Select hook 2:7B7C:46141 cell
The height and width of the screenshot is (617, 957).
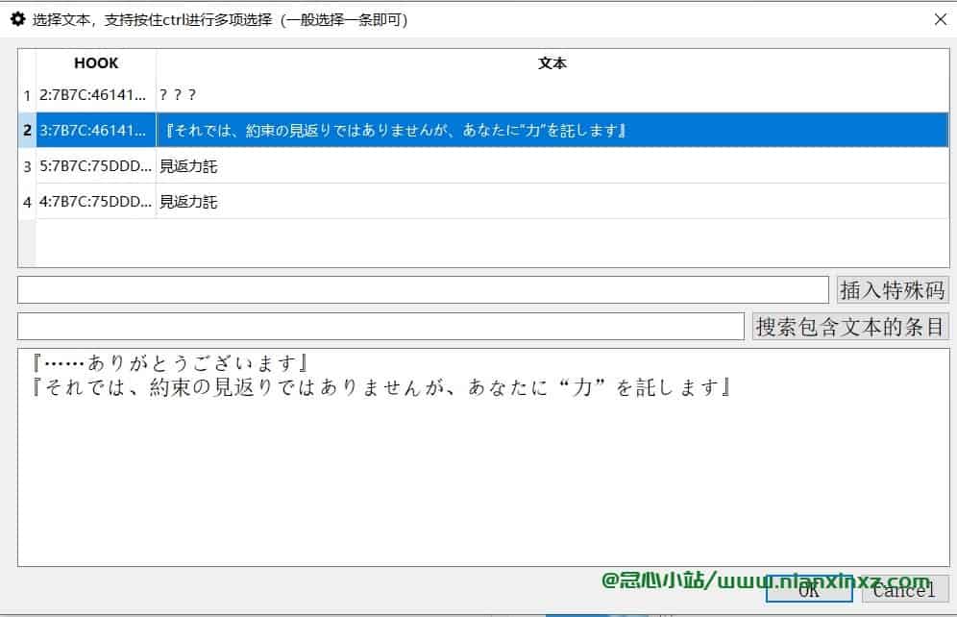click(x=96, y=94)
